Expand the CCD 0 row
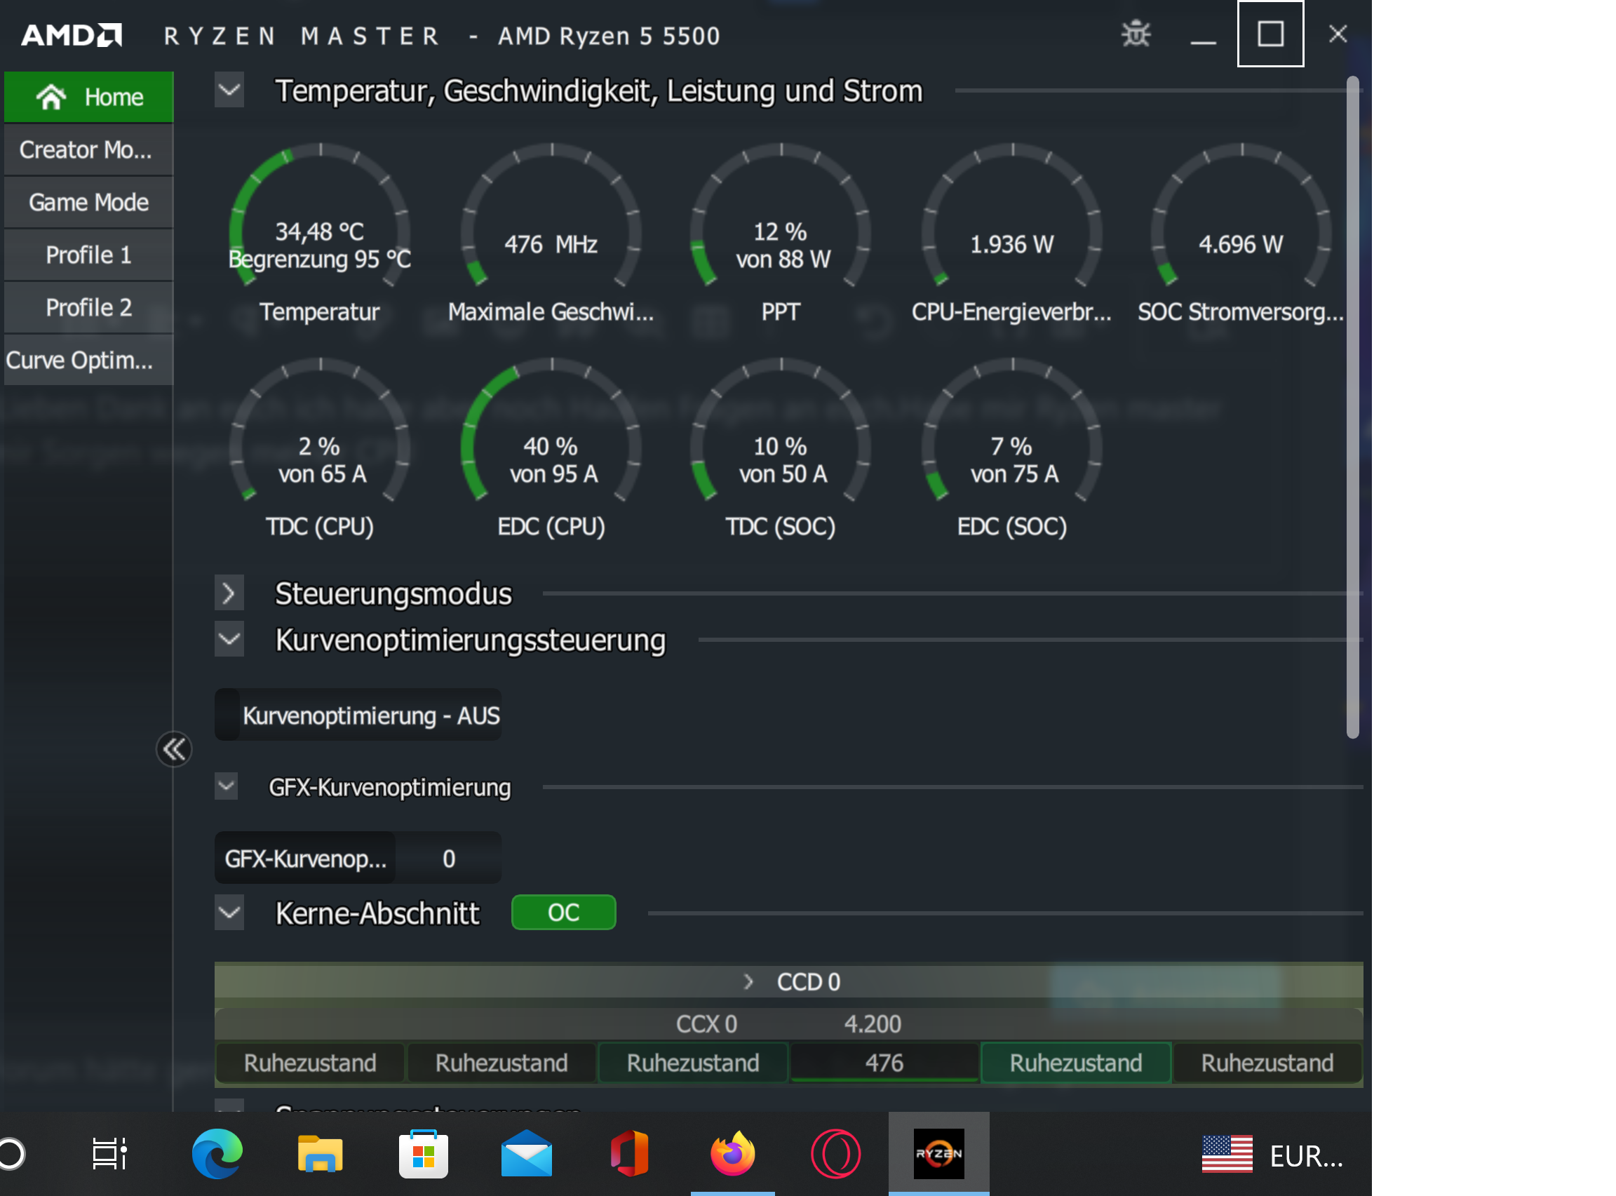The height and width of the screenshot is (1196, 1616). coord(748,982)
